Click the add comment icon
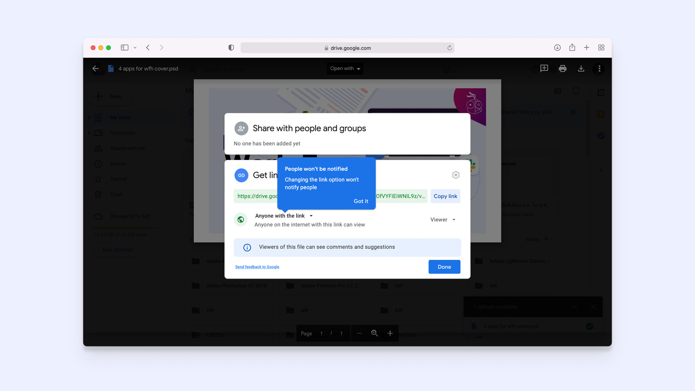 (x=544, y=69)
